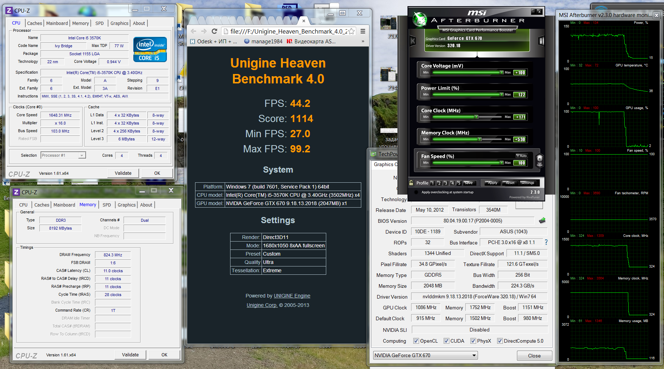Click the Intel Core i5 logo in CPU-Z
Screen dimensions: 664x369
pyautogui.click(x=150, y=49)
